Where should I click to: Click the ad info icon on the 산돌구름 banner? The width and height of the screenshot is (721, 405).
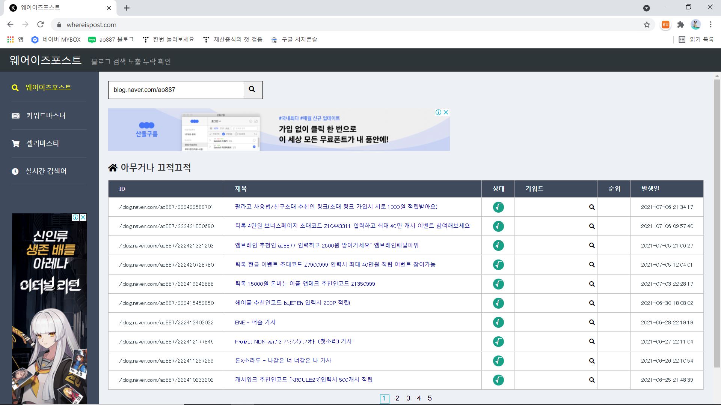point(438,112)
